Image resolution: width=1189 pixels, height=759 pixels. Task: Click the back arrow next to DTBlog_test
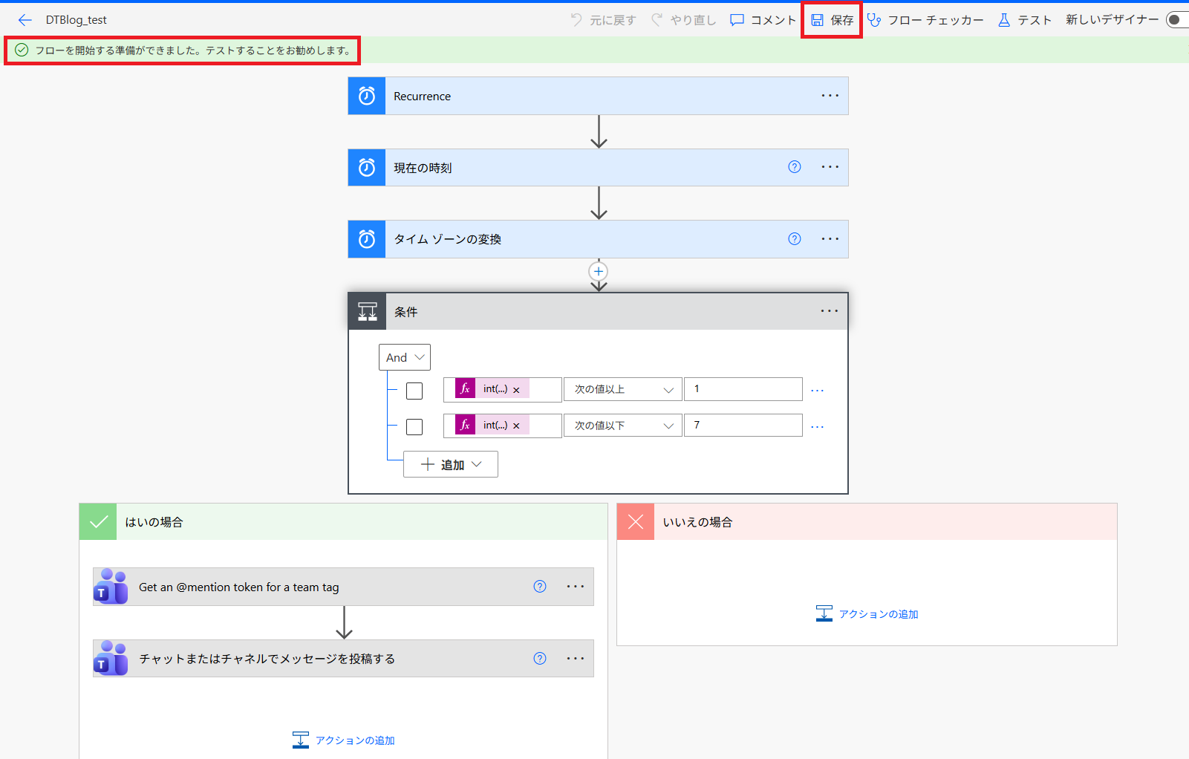(x=25, y=20)
